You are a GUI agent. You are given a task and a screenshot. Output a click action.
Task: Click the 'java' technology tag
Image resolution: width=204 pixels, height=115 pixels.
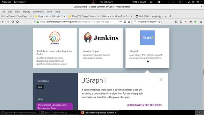tap(40, 87)
